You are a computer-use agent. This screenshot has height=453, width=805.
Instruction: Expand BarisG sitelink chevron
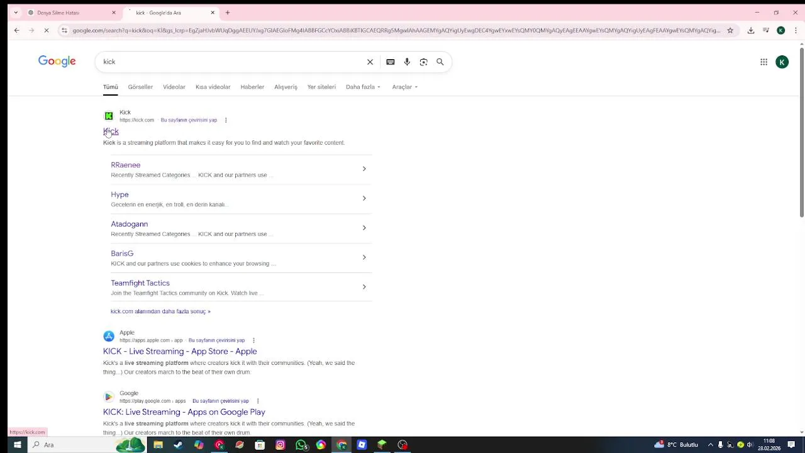coord(364,257)
